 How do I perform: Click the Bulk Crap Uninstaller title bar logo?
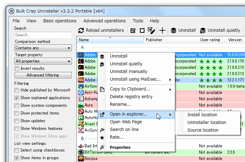click(x=12, y=11)
